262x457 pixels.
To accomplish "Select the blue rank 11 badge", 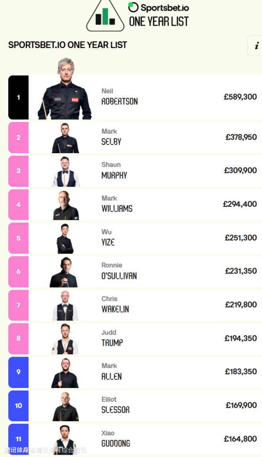I will pyautogui.click(x=18, y=439).
